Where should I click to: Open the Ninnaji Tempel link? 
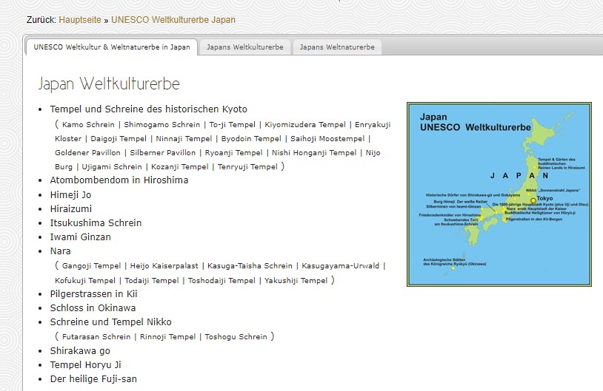184,138
